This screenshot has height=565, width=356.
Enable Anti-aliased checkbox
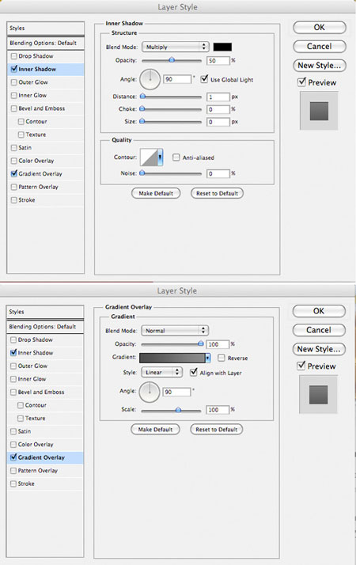tap(176, 157)
